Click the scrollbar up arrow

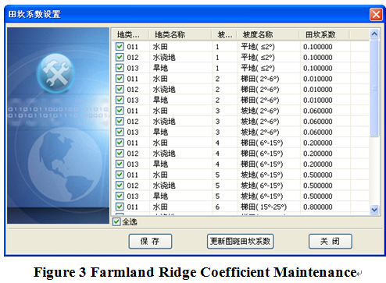pos(374,34)
